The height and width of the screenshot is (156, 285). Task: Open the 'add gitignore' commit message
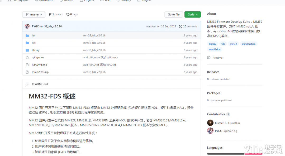(101, 57)
